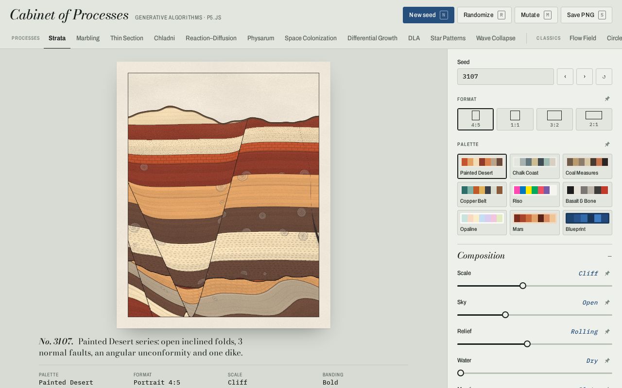Pin the Sky parameter
622x388 pixels.
pyautogui.click(x=607, y=302)
